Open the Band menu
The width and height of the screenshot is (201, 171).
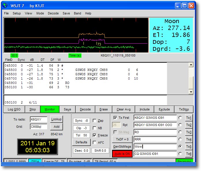(x=77, y=13)
